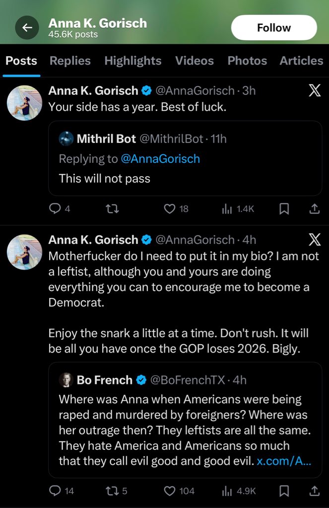Screen dimensions: 329x508
Task: Share the "Your side has a year" post
Action: tap(314, 209)
